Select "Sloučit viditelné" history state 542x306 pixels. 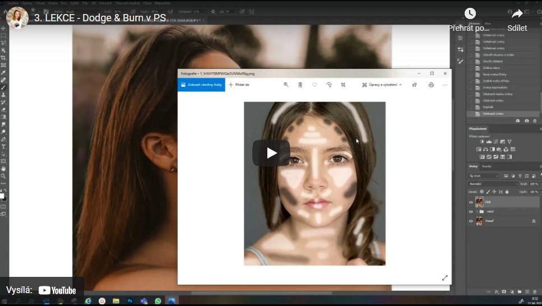tap(493, 61)
